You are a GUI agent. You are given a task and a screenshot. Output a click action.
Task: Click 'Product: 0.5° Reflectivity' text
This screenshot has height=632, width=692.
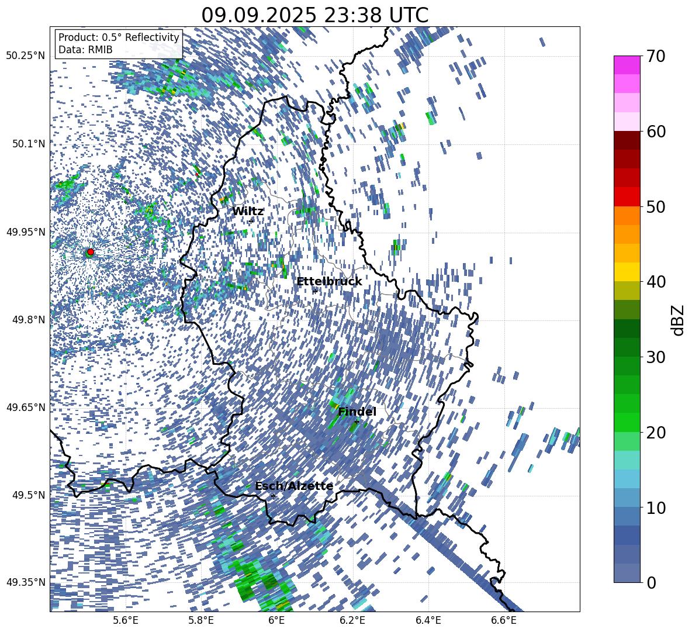click(x=119, y=37)
